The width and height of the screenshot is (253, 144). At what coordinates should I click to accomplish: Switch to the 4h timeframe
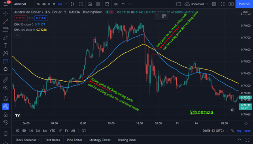pos(44,4)
